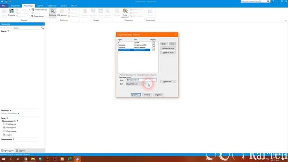288x162 pixels.
Task: Open the green Excel taskbar icon
Action: coord(70,159)
